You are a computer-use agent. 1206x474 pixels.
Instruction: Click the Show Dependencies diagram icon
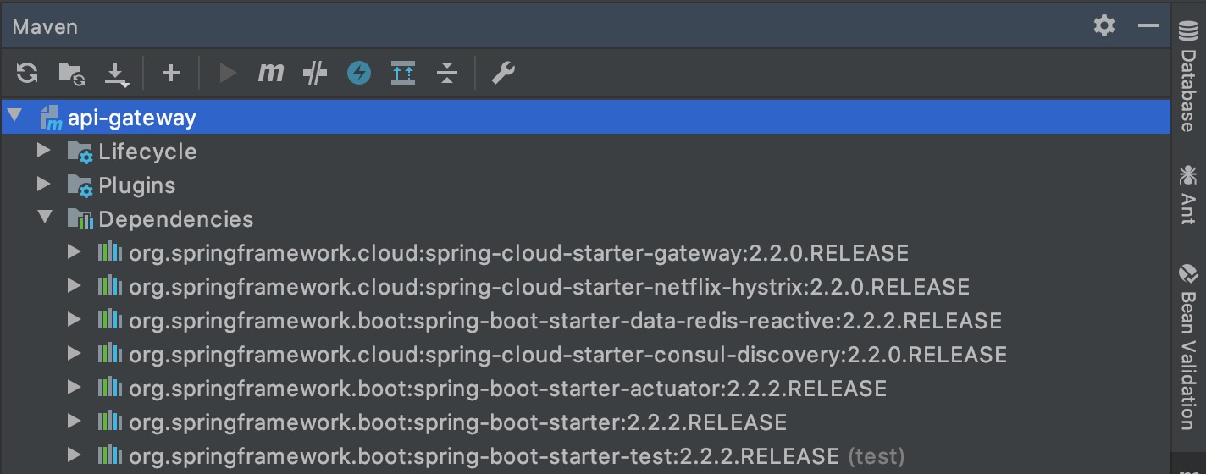[x=403, y=74]
